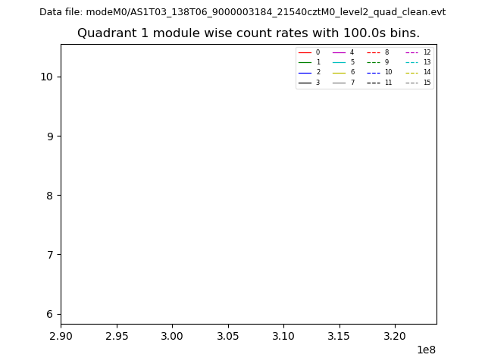Click legend label 13
485x364 pixels.
427,62
